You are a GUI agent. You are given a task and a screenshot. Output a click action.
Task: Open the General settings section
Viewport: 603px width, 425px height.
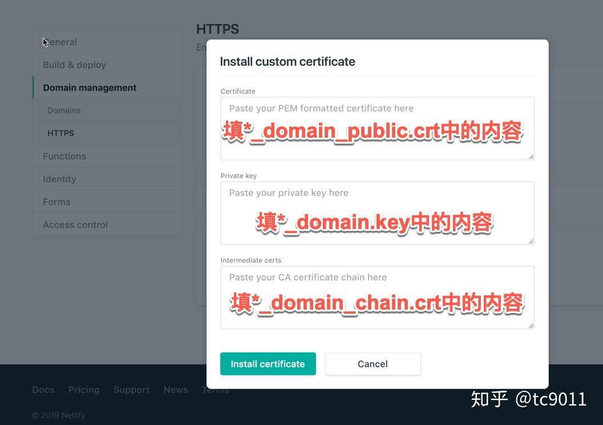point(60,42)
